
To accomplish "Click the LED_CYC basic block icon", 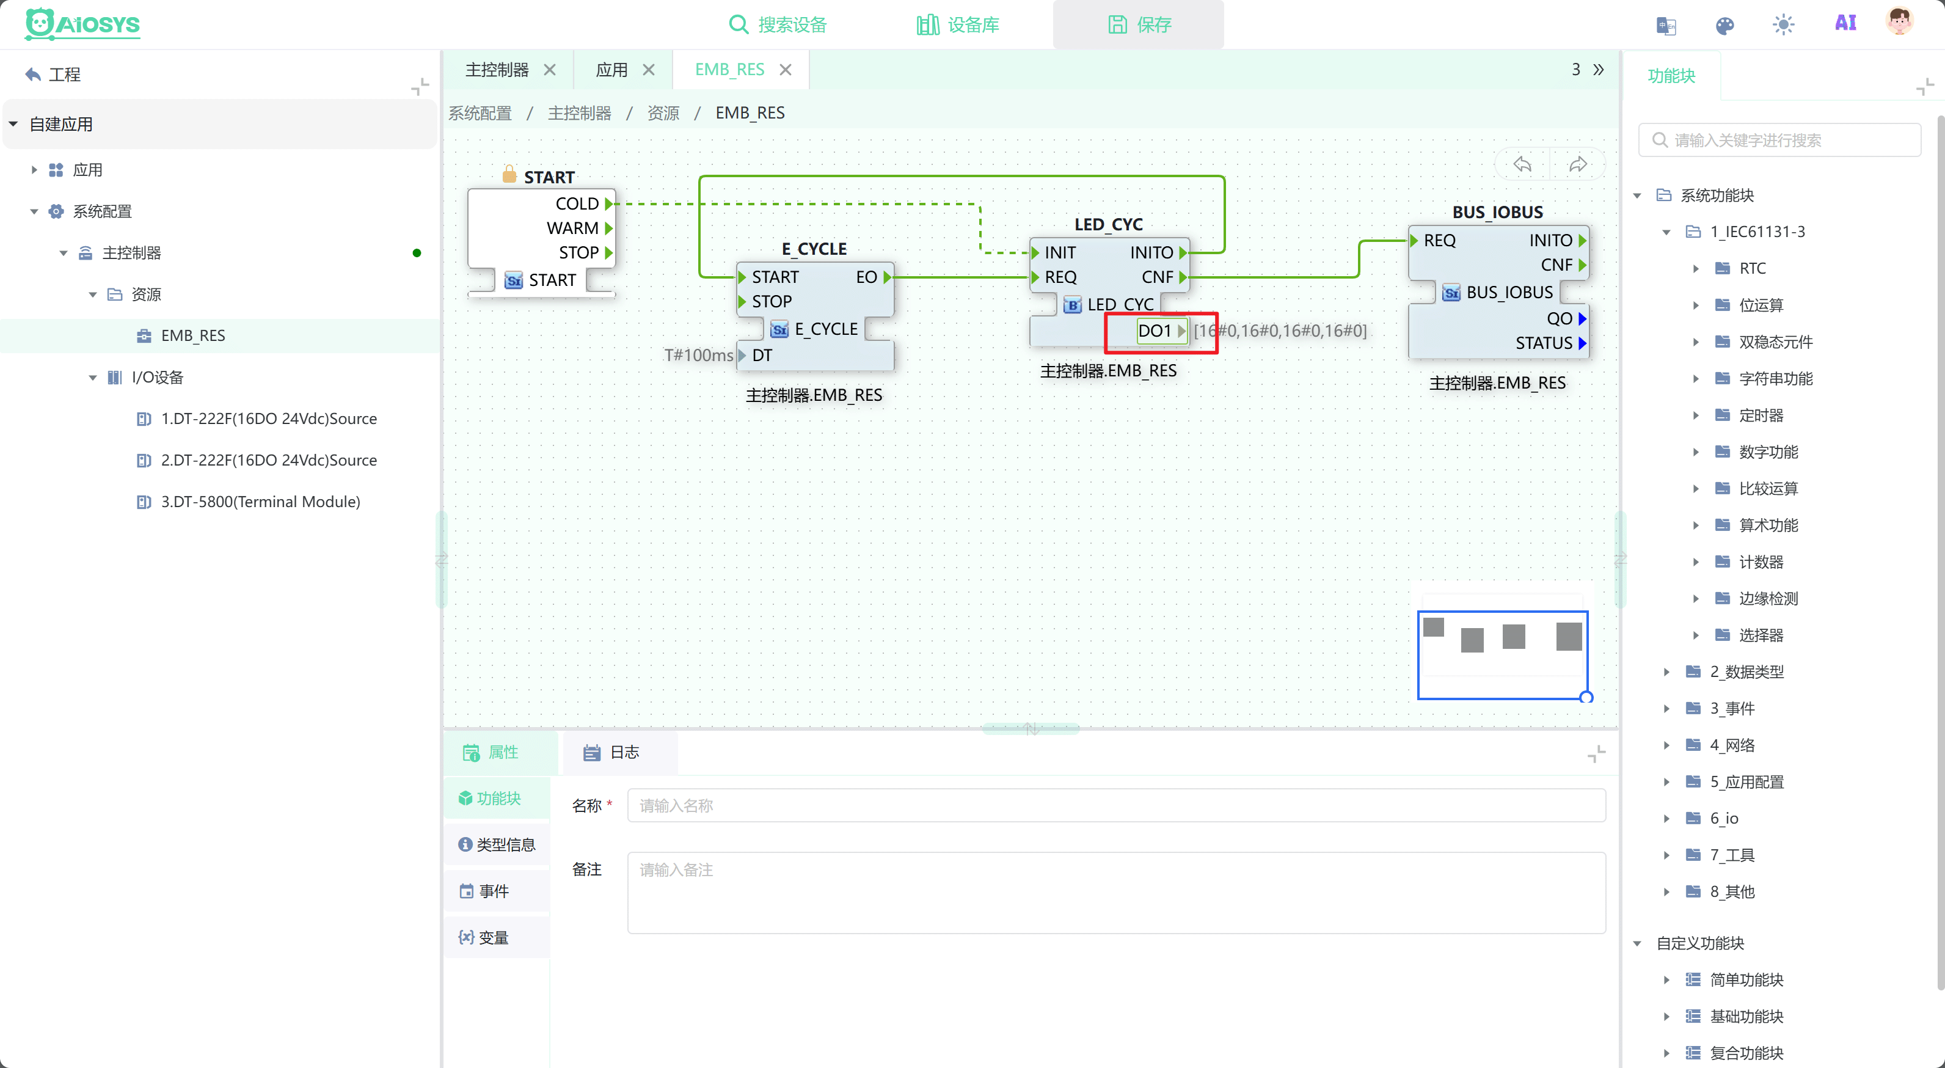I will pyautogui.click(x=1072, y=305).
